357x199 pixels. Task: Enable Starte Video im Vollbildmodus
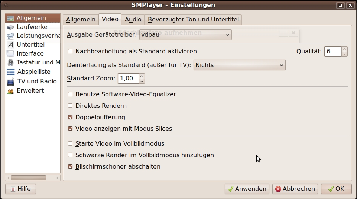pos(70,143)
